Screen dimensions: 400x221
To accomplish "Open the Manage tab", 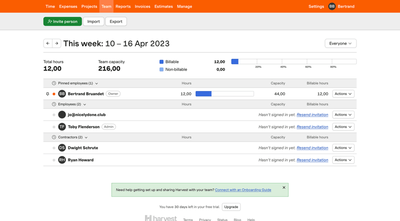I will click(x=184, y=6).
